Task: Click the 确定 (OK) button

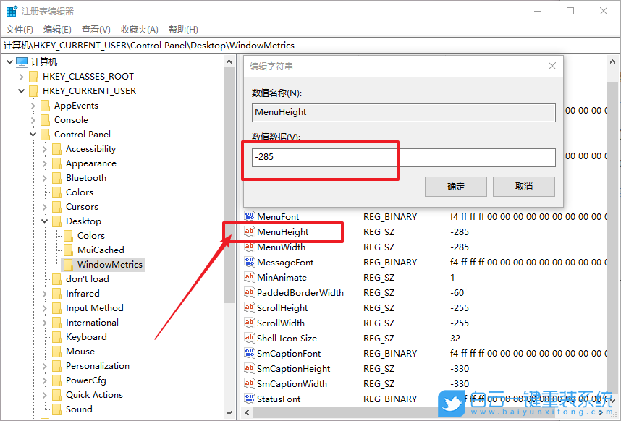Action: tap(455, 186)
